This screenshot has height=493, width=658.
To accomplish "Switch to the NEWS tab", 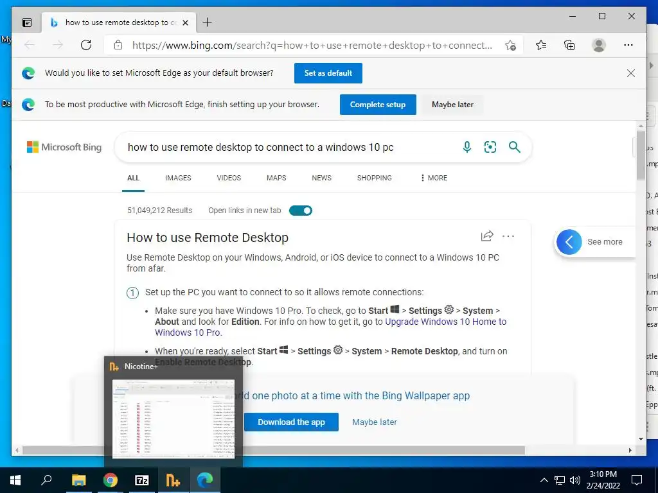I will click(x=321, y=178).
